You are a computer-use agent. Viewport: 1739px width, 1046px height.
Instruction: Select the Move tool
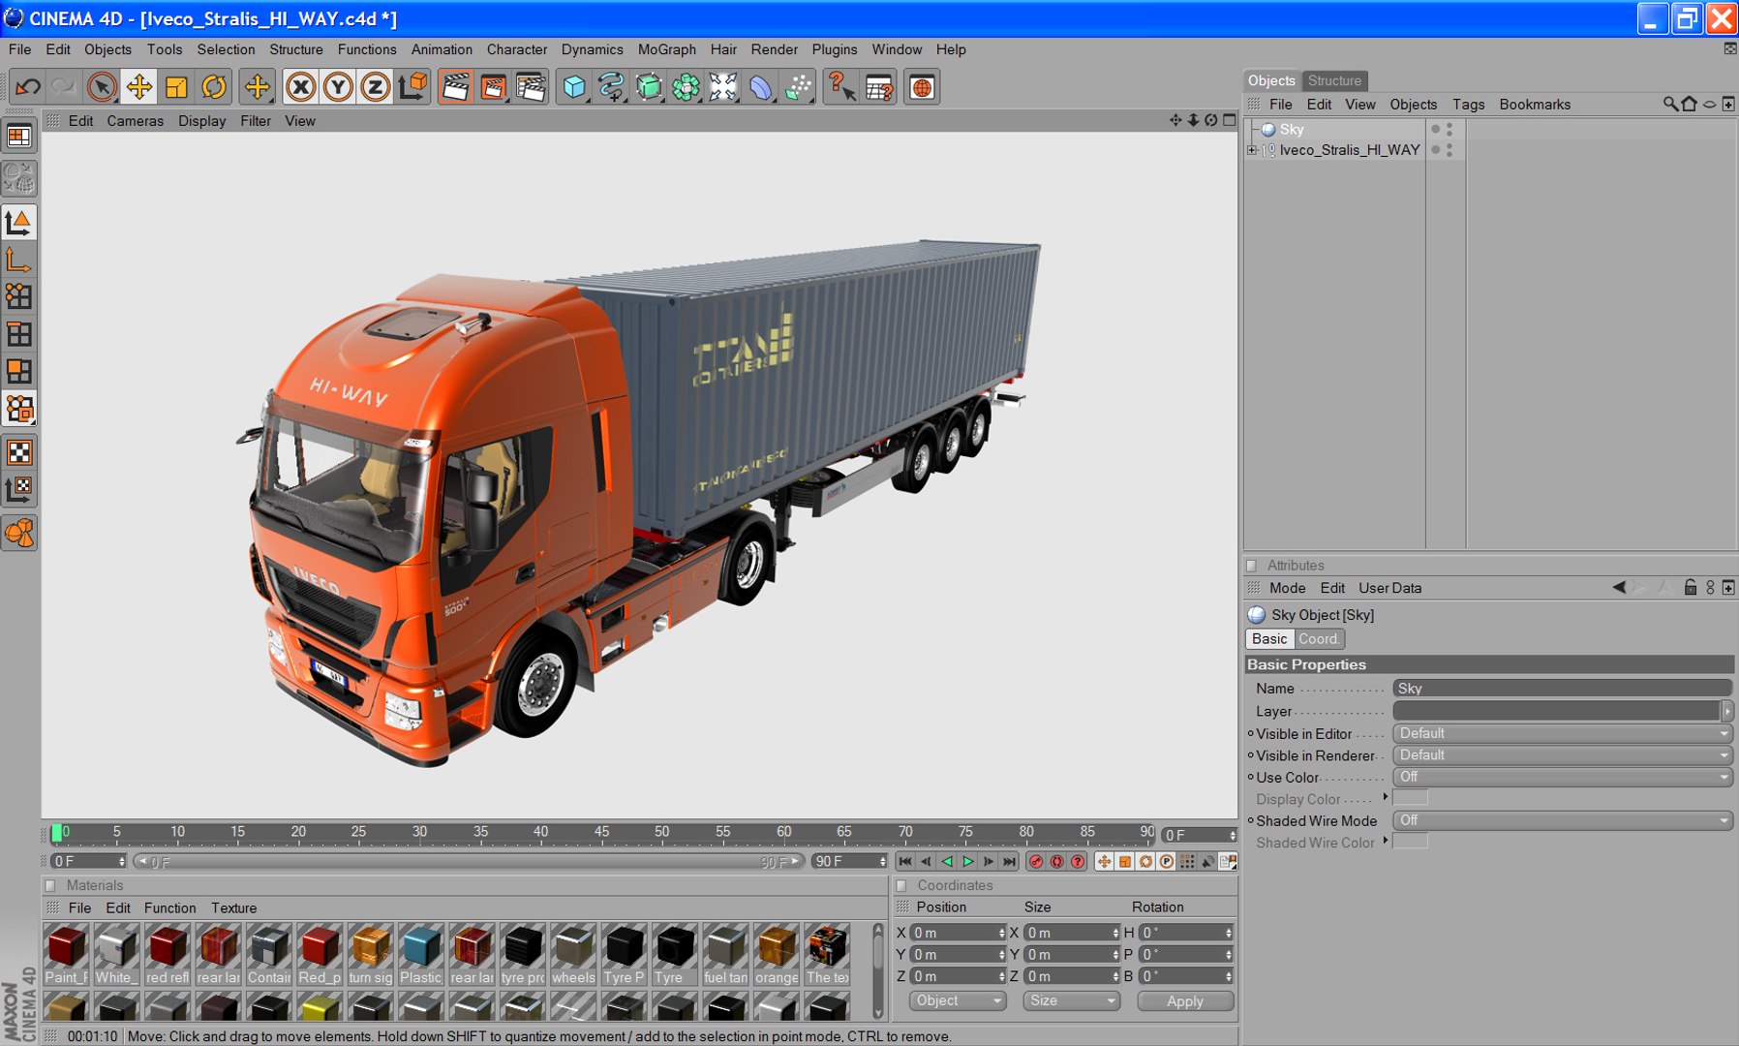coord(139,87)
